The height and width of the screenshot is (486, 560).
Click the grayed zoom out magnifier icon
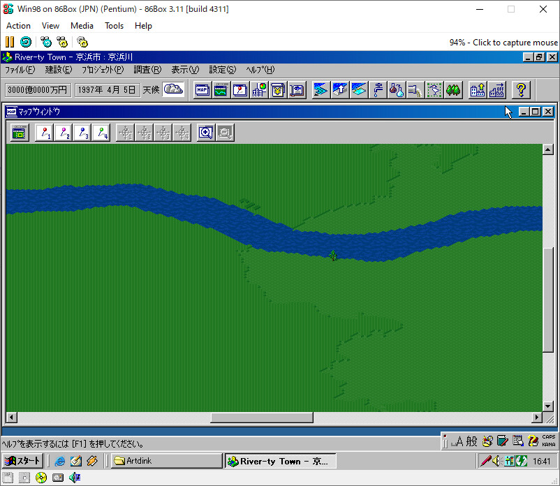(225, 133)
